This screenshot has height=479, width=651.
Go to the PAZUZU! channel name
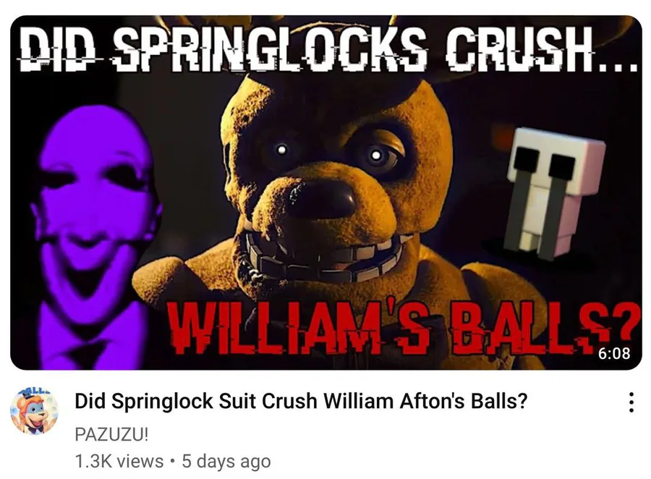(111, 435)
